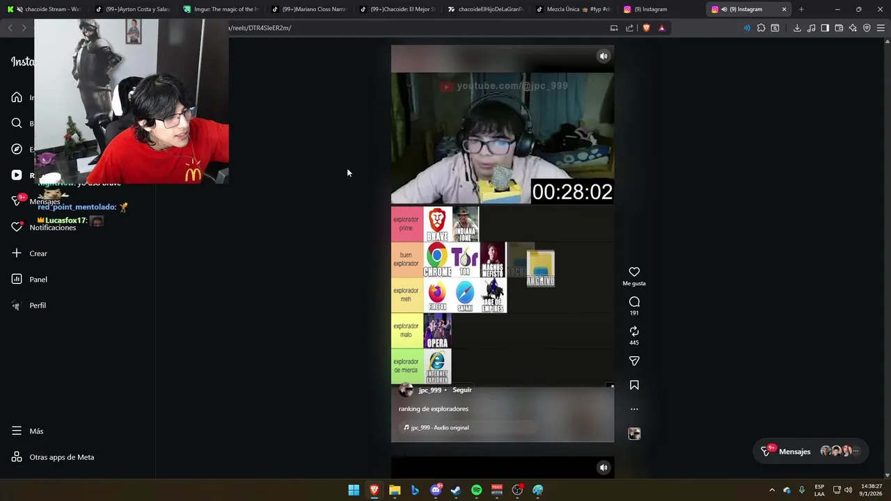Open Brave Wallet icon

tap(839, 28)
